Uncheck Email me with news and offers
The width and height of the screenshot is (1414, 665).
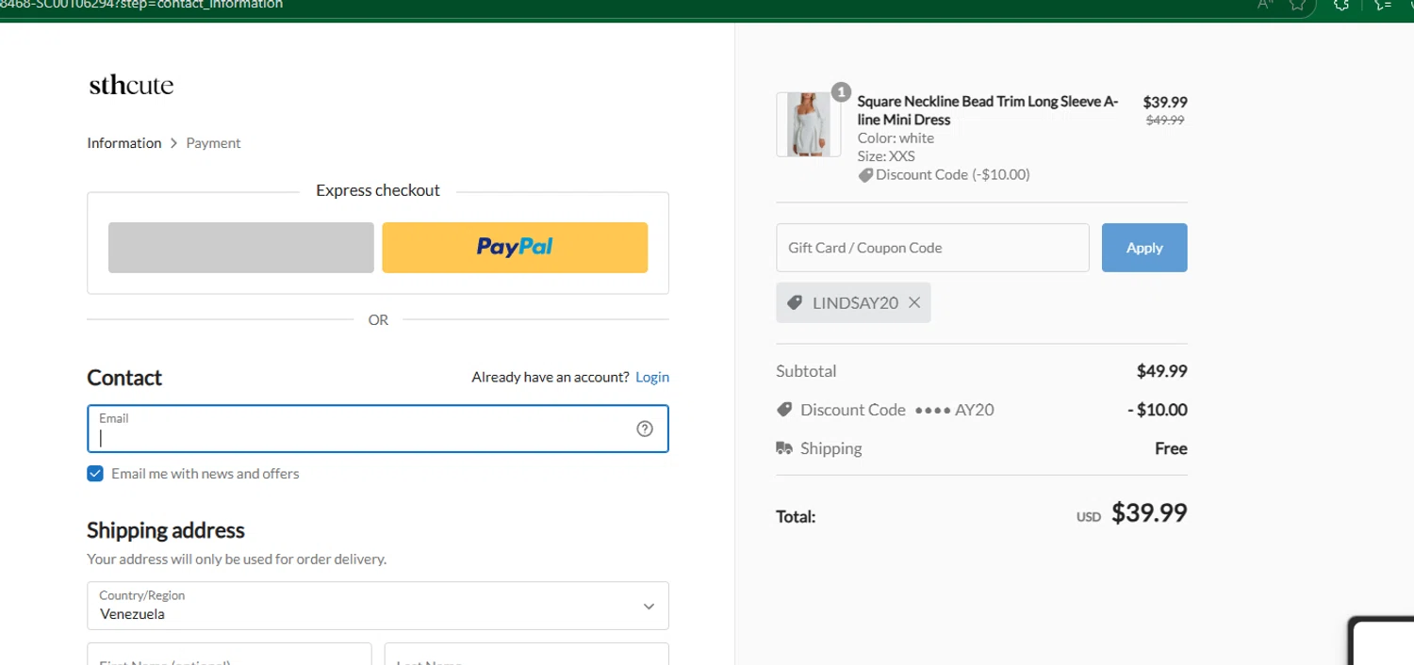95,474
